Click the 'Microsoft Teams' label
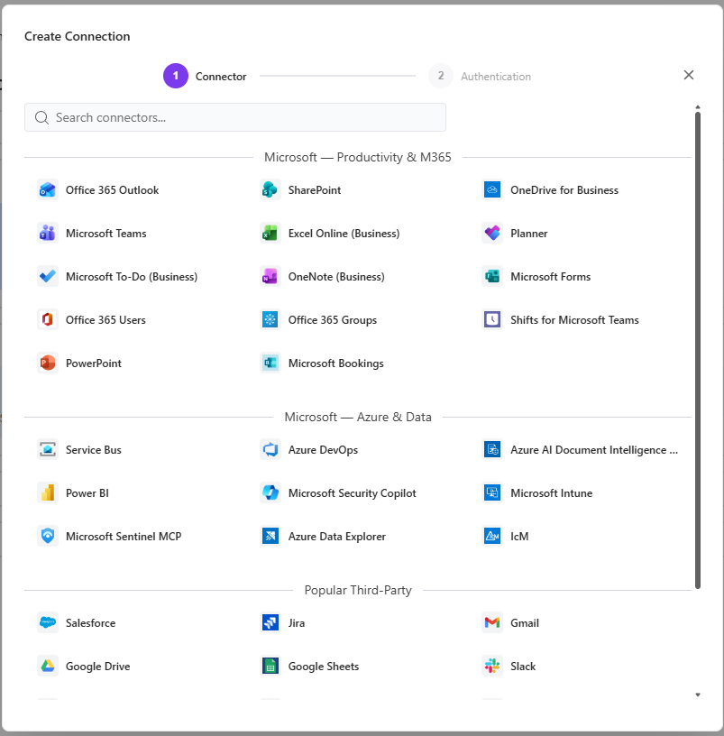Viewport: 724px width, 736px height. (x=106, y=234)
